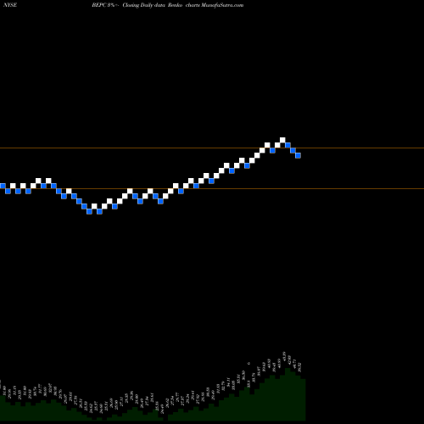Click the REPC ticker symbol in the title
424x424 pixels.
tap(99, 5)
